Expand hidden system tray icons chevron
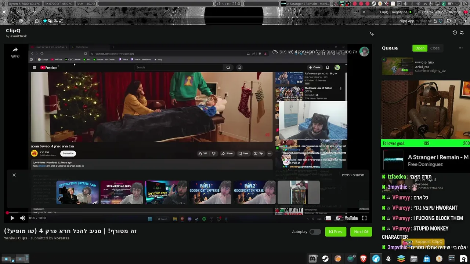Image resolution: width=470 pixels, height=264 pixels. [457, 4]
